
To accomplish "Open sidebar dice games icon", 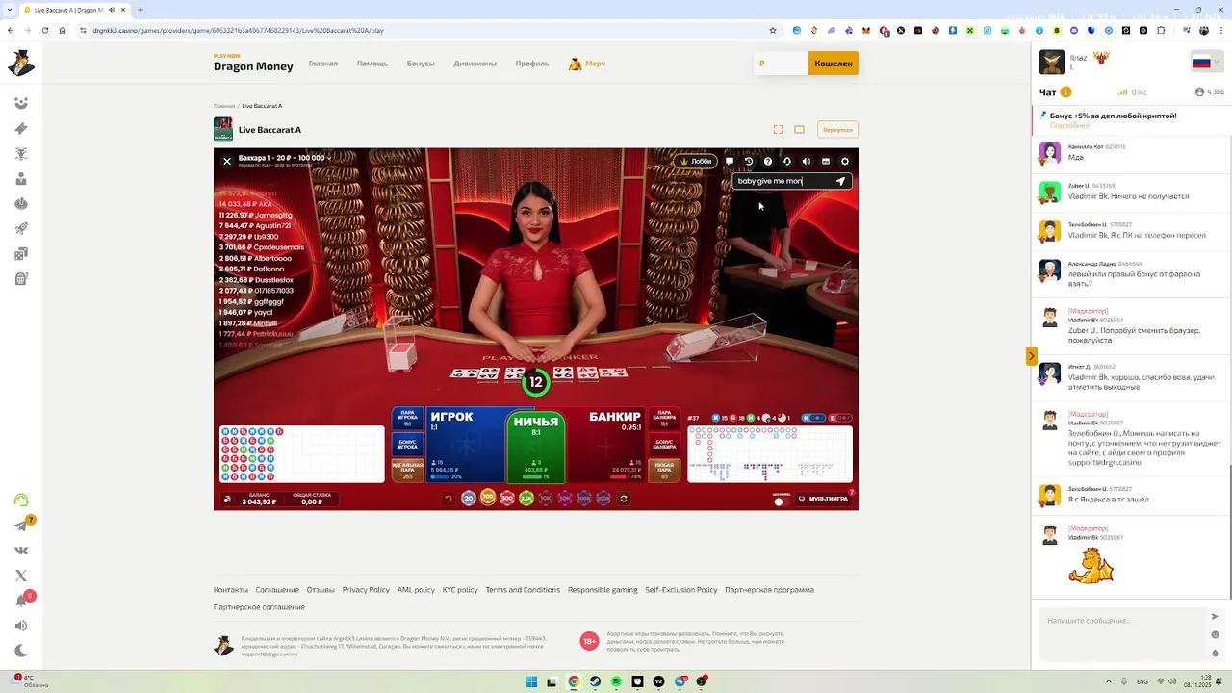I will tap(21, 254).
